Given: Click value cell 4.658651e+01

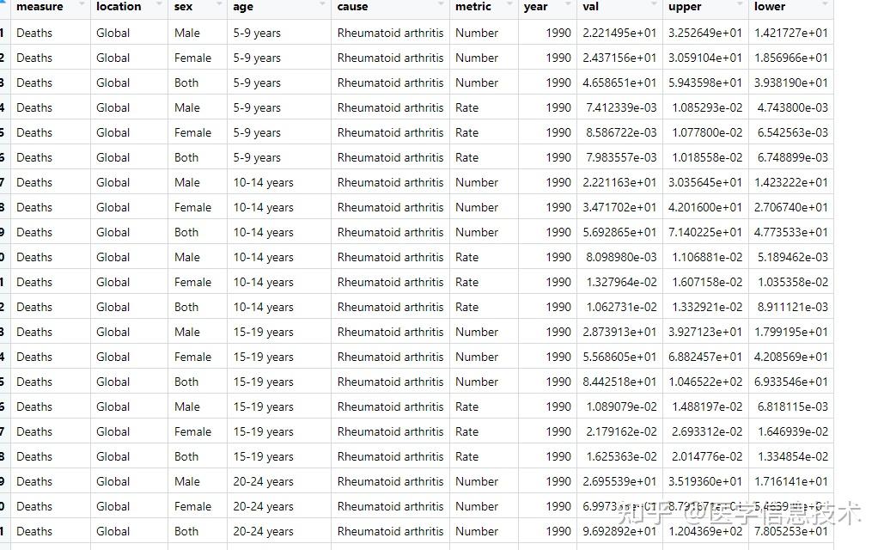Looking at the screenshot, I should click(619, 82).
